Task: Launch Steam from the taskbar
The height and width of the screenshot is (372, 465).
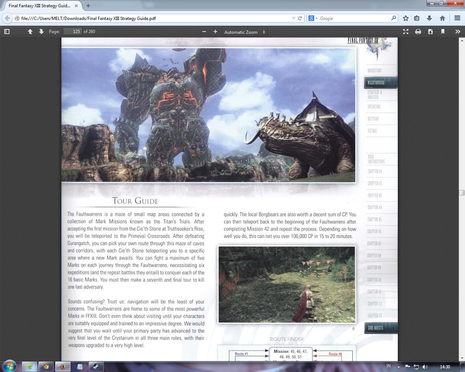Action: (96, 367)
